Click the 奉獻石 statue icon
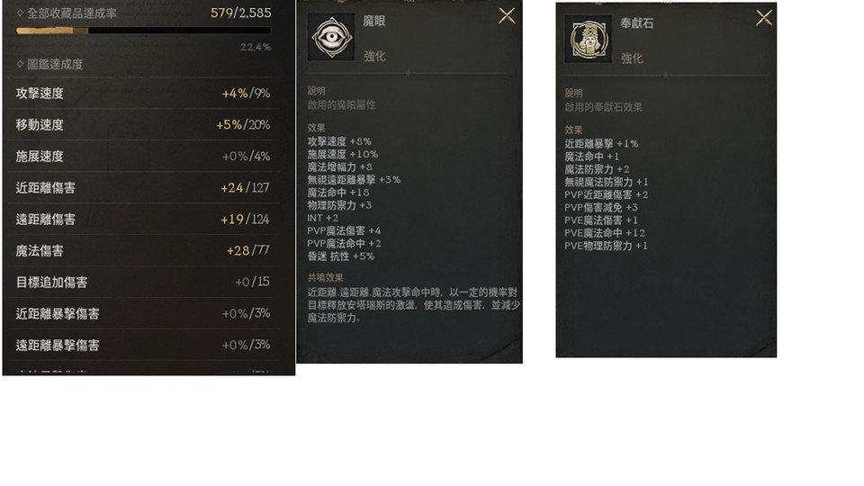The image size is (864, 486). coord(588,39)
